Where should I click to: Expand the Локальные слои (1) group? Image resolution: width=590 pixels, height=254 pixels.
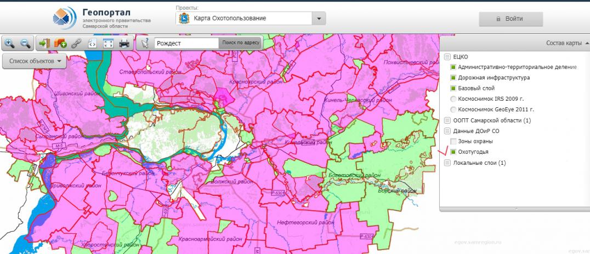coord(447,163)
